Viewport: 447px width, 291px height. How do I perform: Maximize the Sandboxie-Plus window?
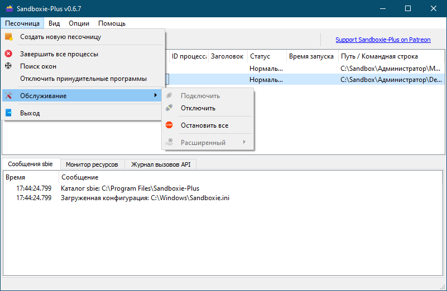click(408, 8)
